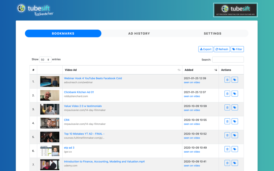
Task: Open Value Video 2 0 w testimonials link
Action: [x=83, y=106]
